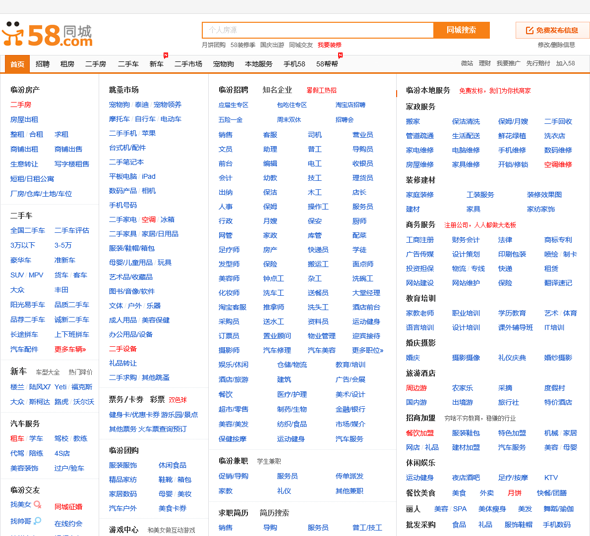The height and width of the screenshot is (536, 590).
Task: Focus the 个人房源 search input field
Action: click(x=318, y=30)
